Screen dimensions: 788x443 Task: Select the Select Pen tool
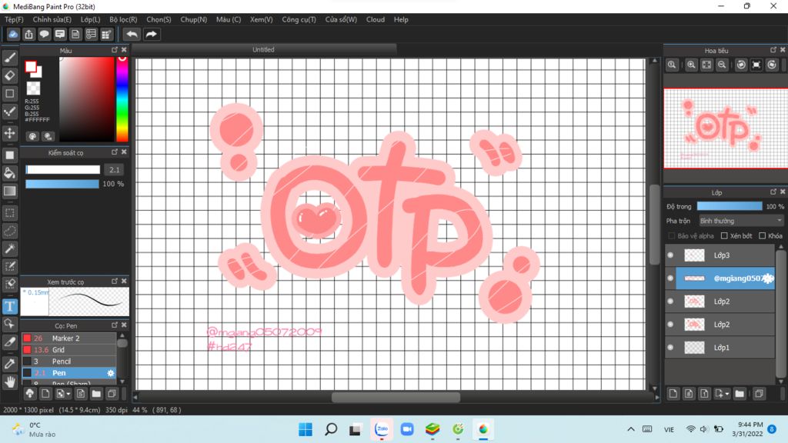coord(9,266)
